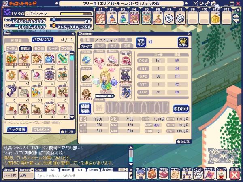Select the Clothes bear costume slot

pos(86,92)
